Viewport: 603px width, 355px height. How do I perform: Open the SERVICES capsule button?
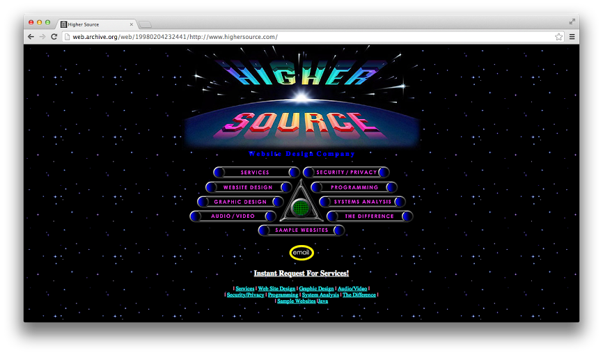coord(256,173)
